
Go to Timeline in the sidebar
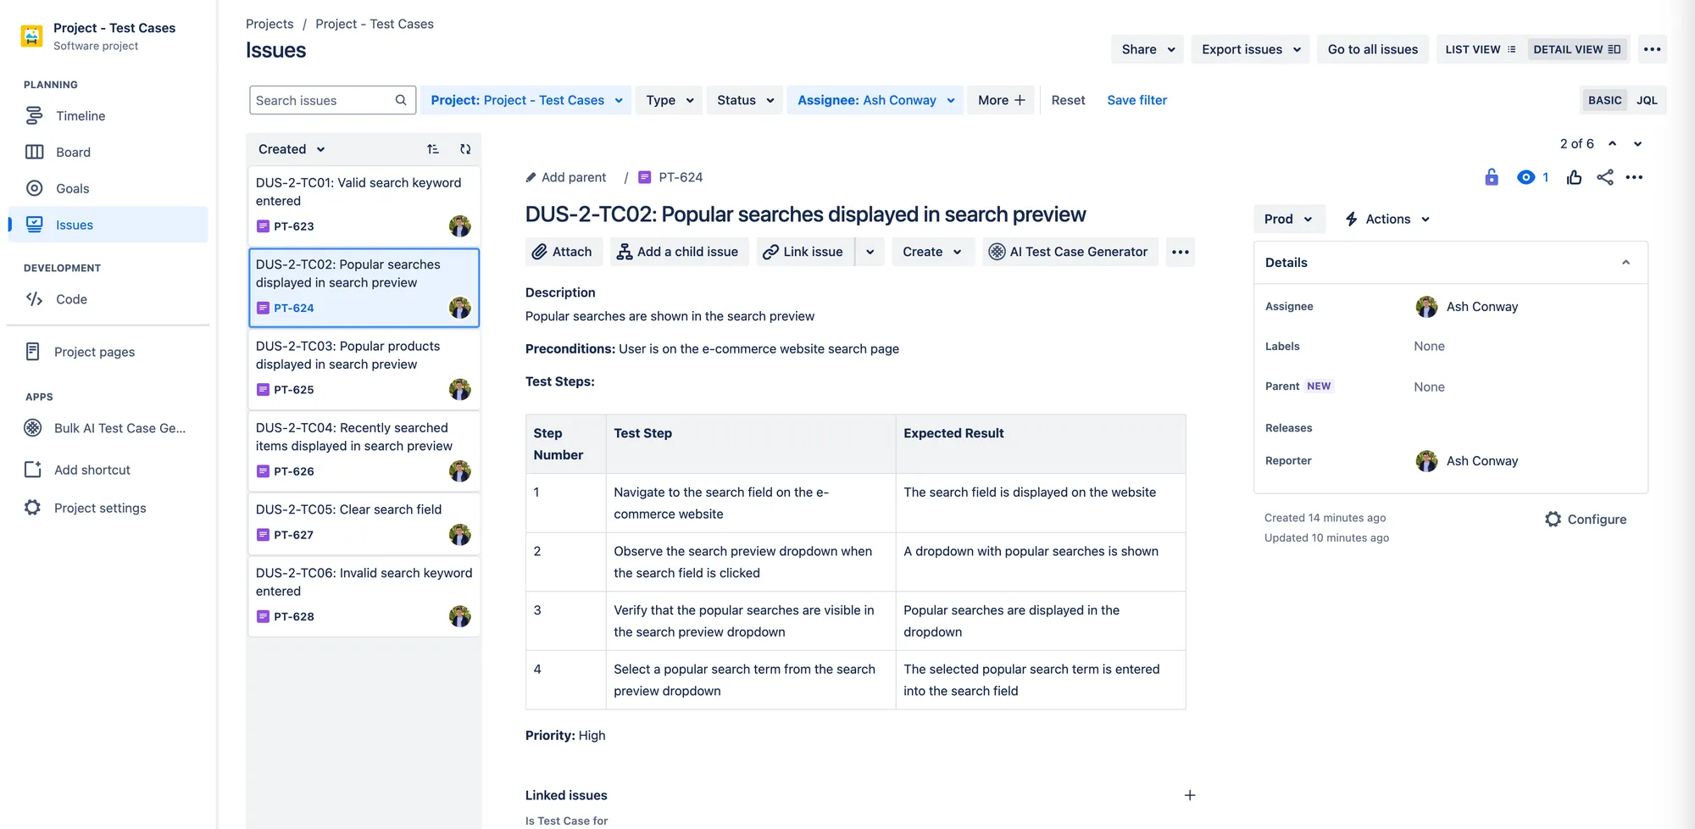click(x=81, y=116)
